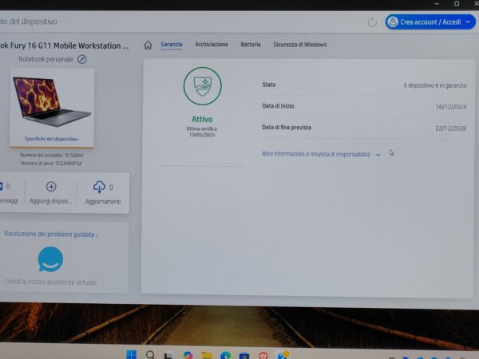Switch to the Archiviazione tab
Image resolution: width=479 pixels, height=359 pixels.
click(x=212, y=44)
